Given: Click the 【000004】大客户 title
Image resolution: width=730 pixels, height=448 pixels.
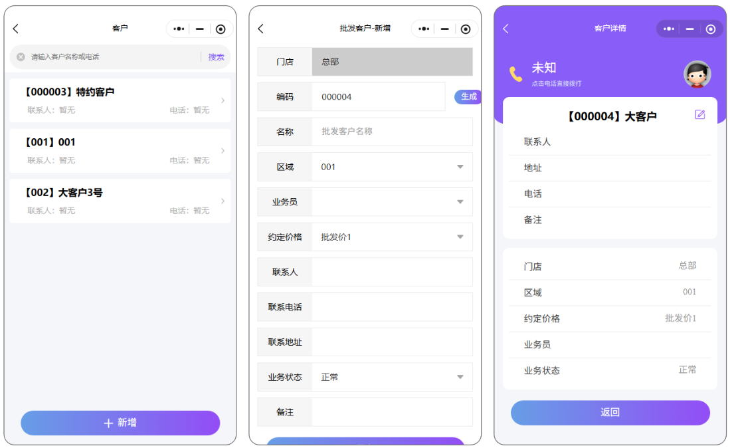Looking at the screenshot, I should pyautogui.click(x=612, y=116).
